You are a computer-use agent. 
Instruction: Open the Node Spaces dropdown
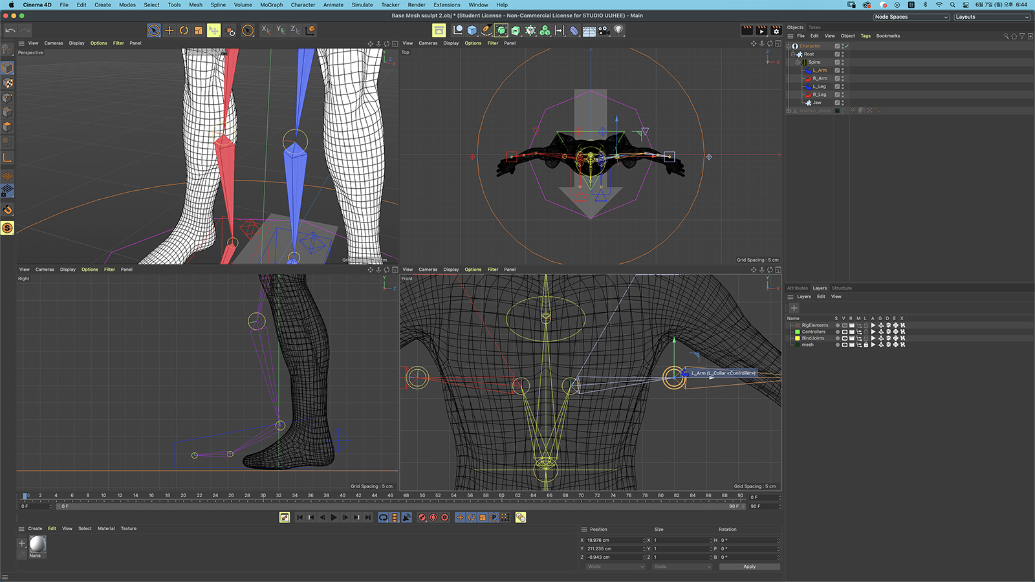(x=911, y=17)
